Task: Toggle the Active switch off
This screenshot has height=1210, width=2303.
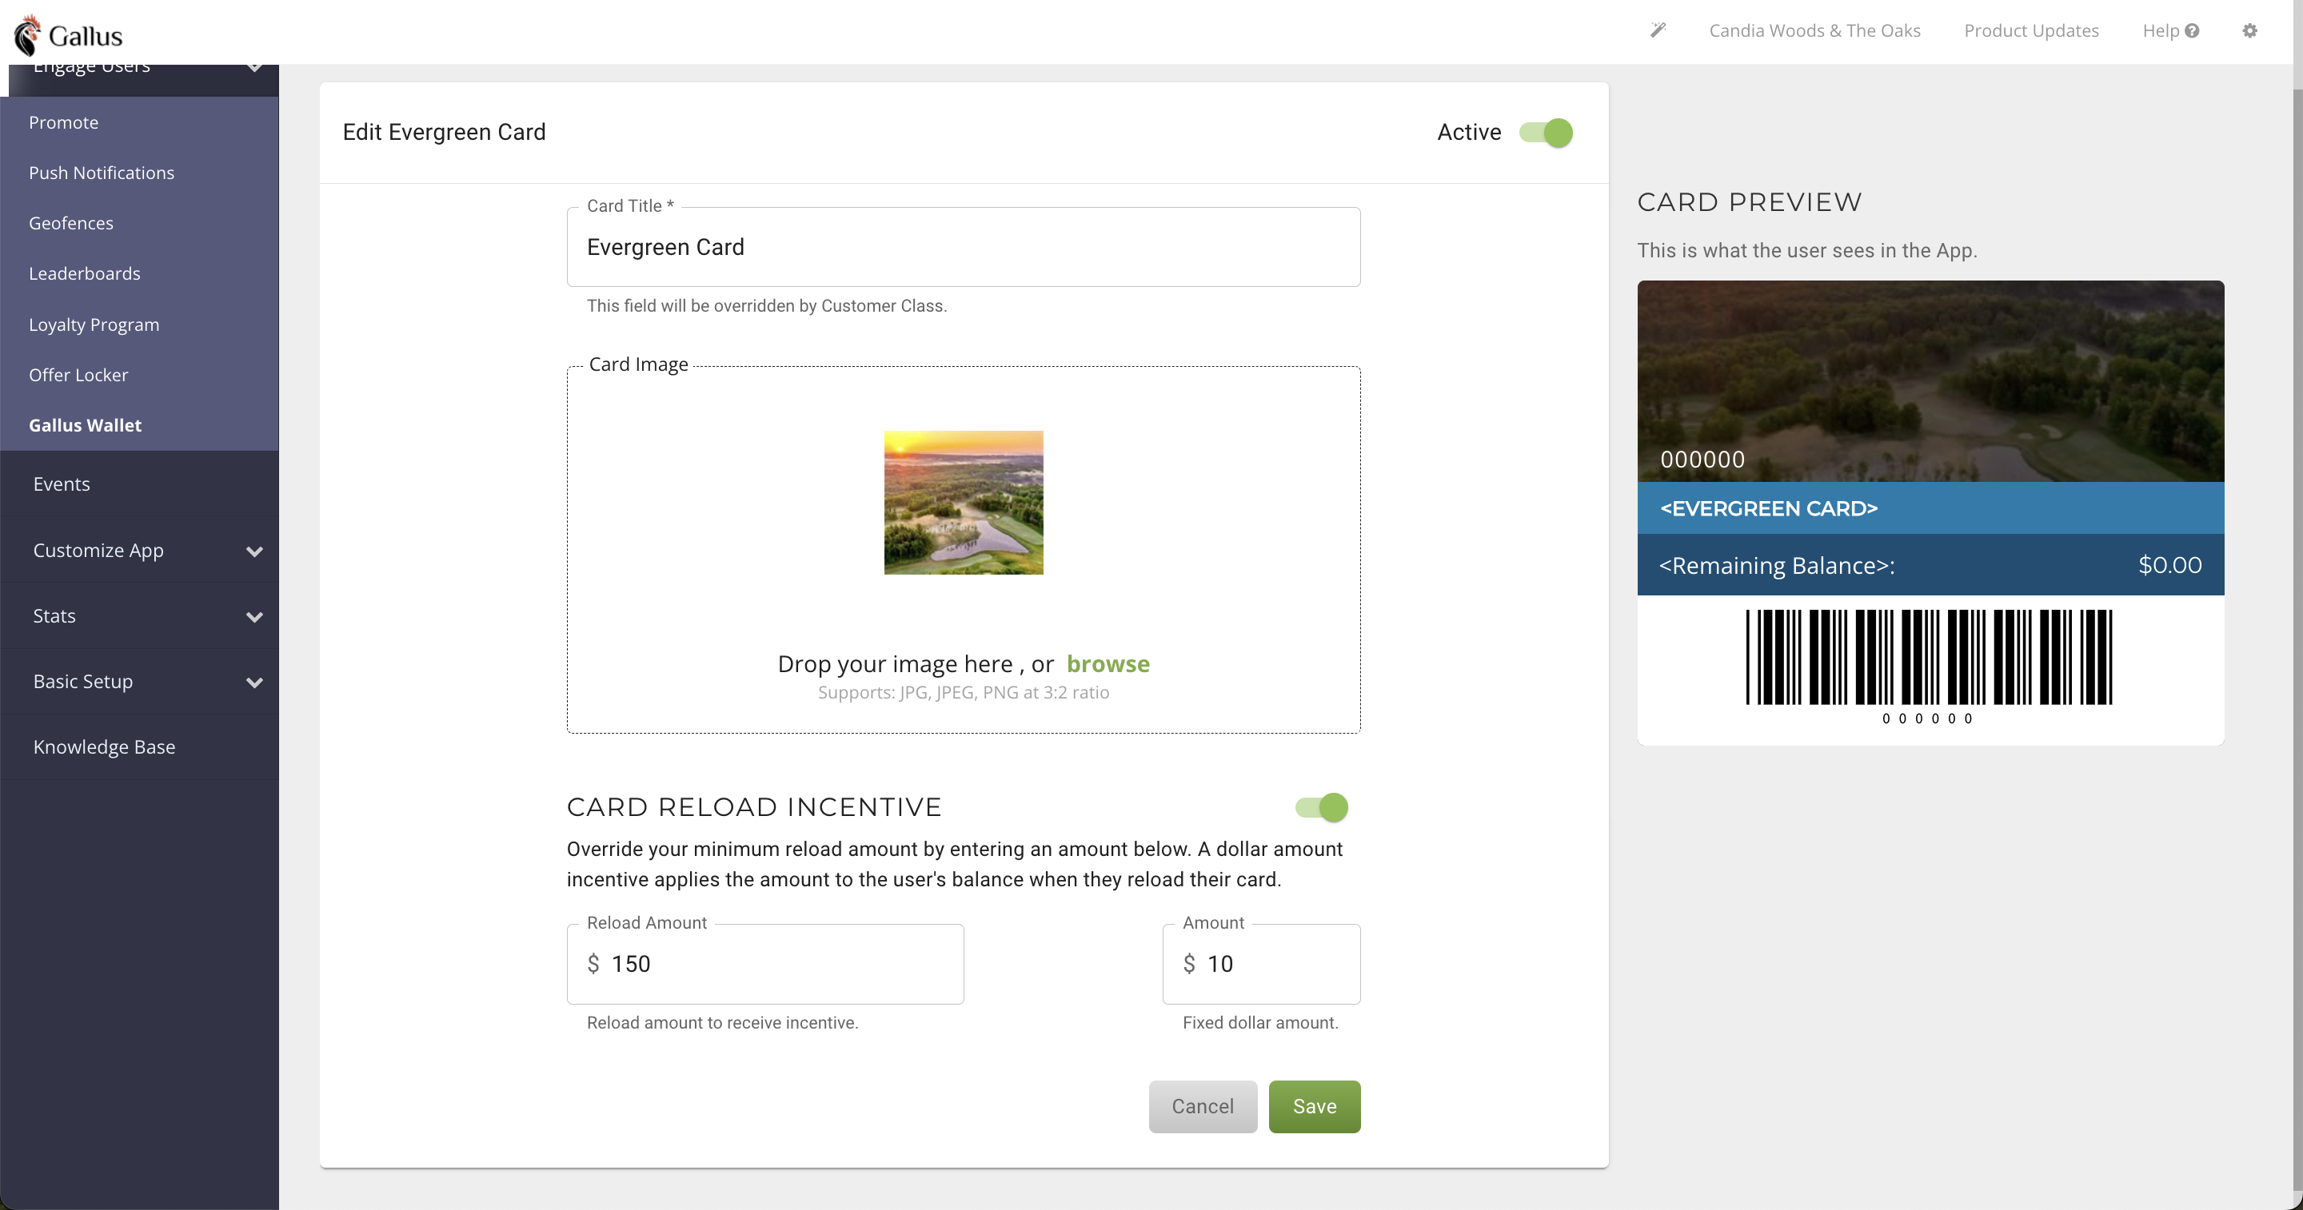Action: [1546, 132]
